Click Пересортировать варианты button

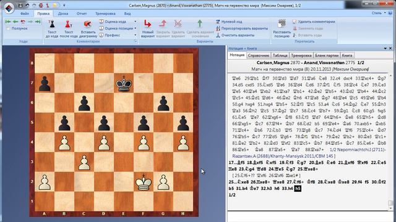pyautogui.click(x=242, y=28)
